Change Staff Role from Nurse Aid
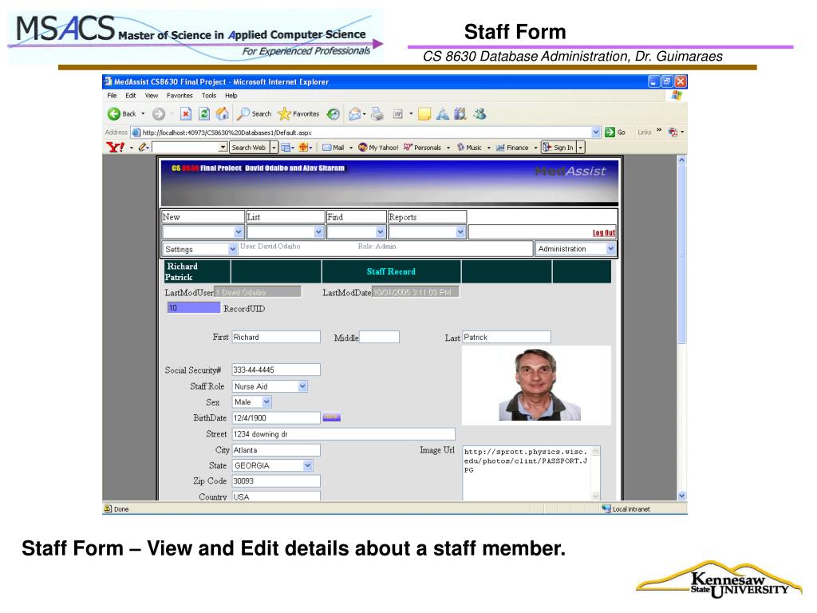This screenshot has width=817, height=613. (x=270, y=386)
